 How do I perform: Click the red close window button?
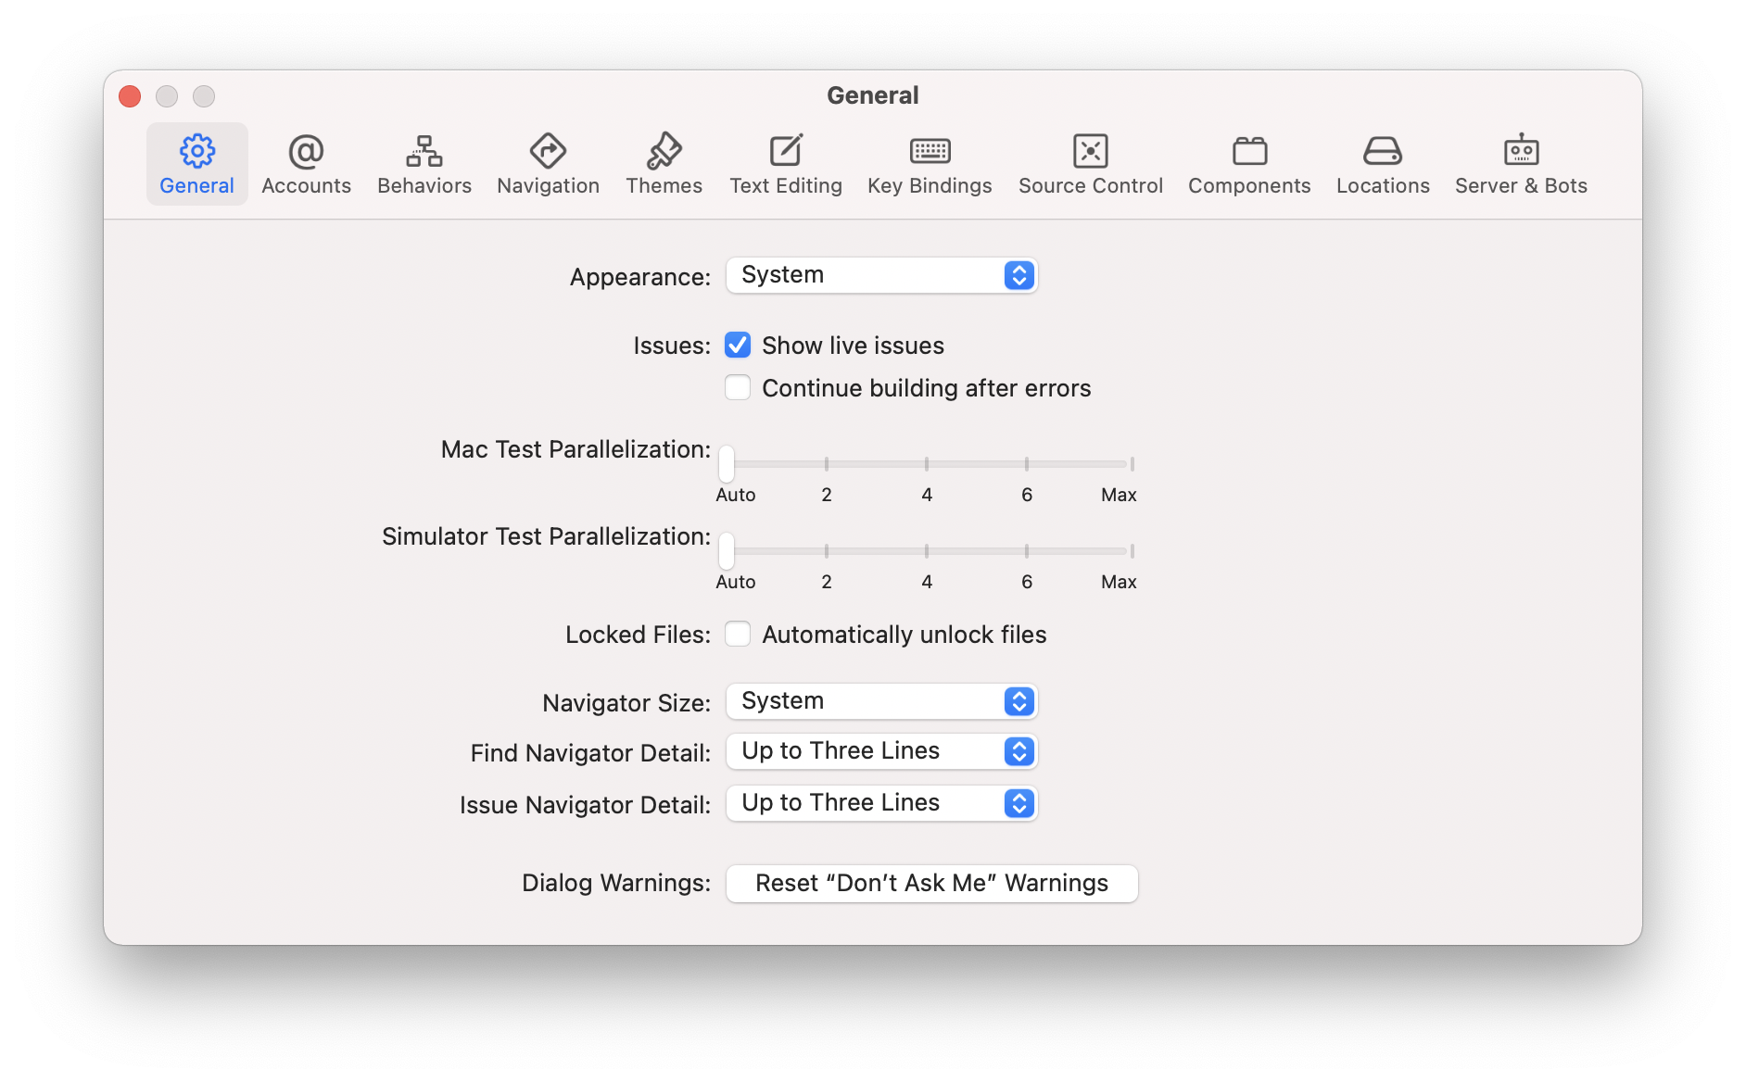[x=130, y=96]
